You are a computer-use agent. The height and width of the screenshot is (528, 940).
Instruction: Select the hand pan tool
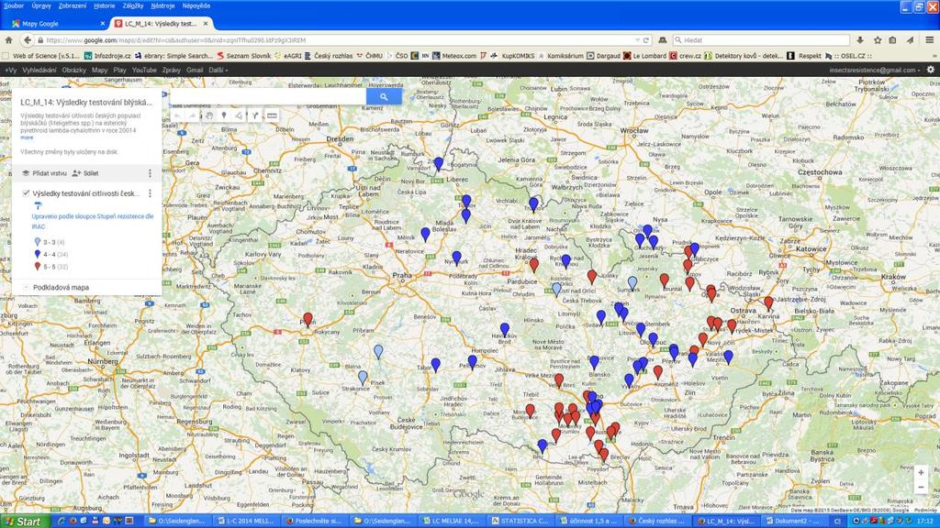[209, 115]
